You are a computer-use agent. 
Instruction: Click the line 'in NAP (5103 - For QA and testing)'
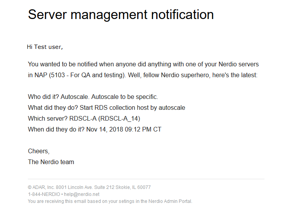pyautogui.click(x=143, y=75)
